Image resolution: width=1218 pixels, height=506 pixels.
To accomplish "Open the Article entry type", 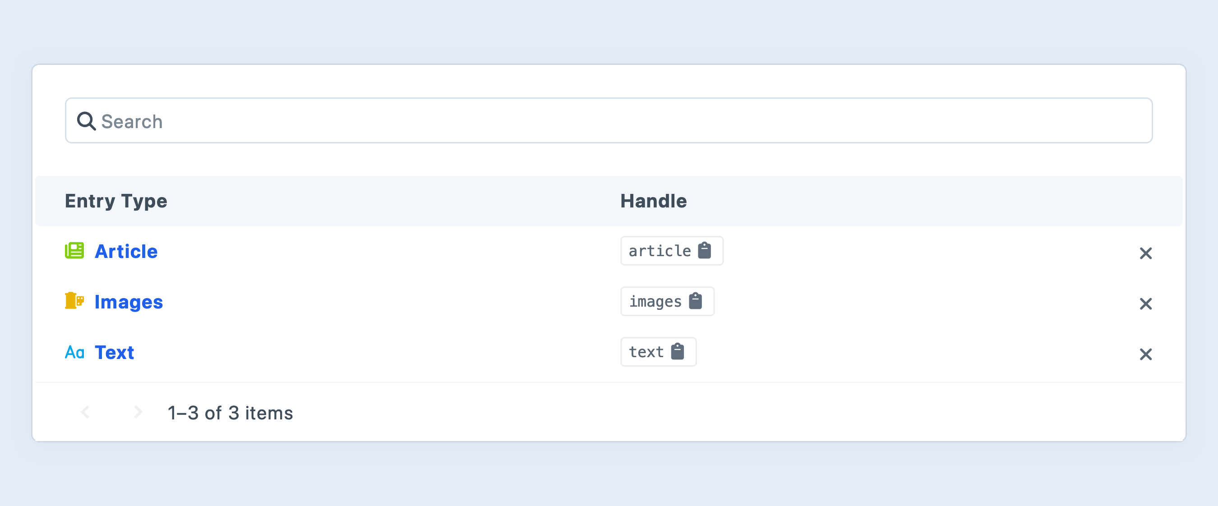I will (126, 251).
